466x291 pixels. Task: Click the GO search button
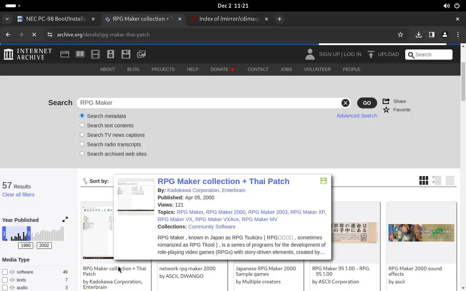point(367,103)
